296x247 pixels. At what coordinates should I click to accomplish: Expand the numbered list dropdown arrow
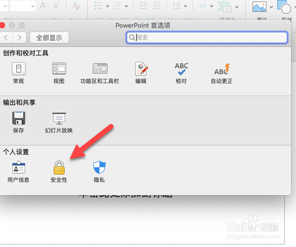pyautogui.click(x=126, y=6)
